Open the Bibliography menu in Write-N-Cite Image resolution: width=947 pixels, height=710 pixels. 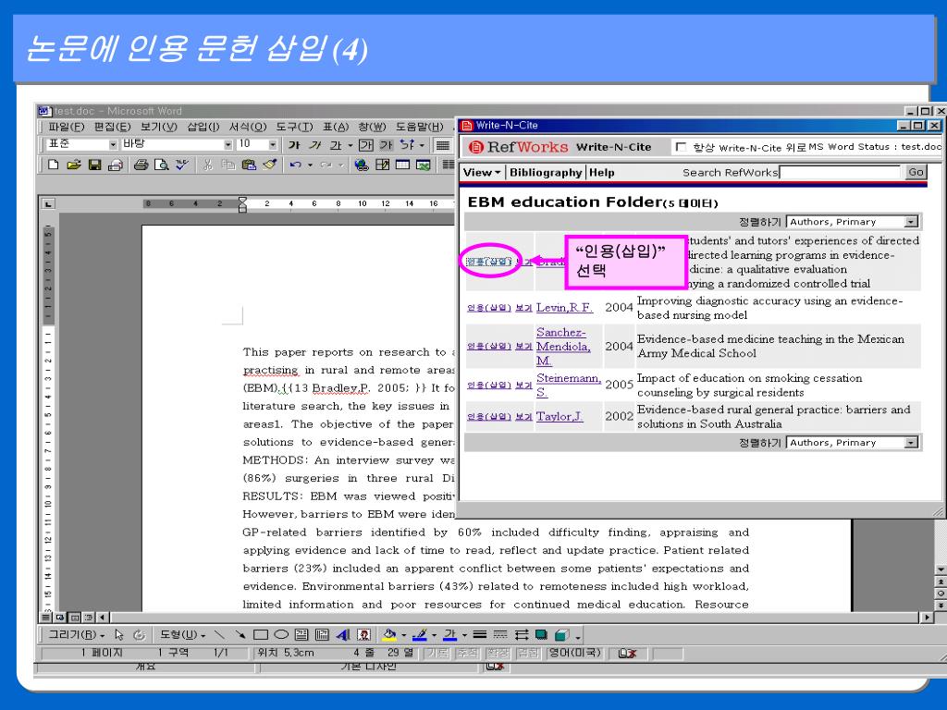(x=546, y=173)
